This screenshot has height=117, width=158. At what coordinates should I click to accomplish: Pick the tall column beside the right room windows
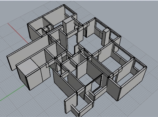point(105,37)
